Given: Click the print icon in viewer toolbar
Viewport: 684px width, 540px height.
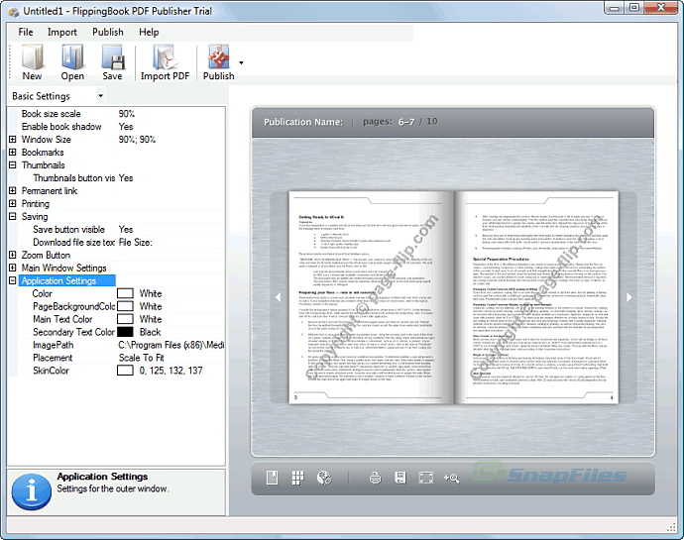Looking at the screenshot, I should coord(375,479).
